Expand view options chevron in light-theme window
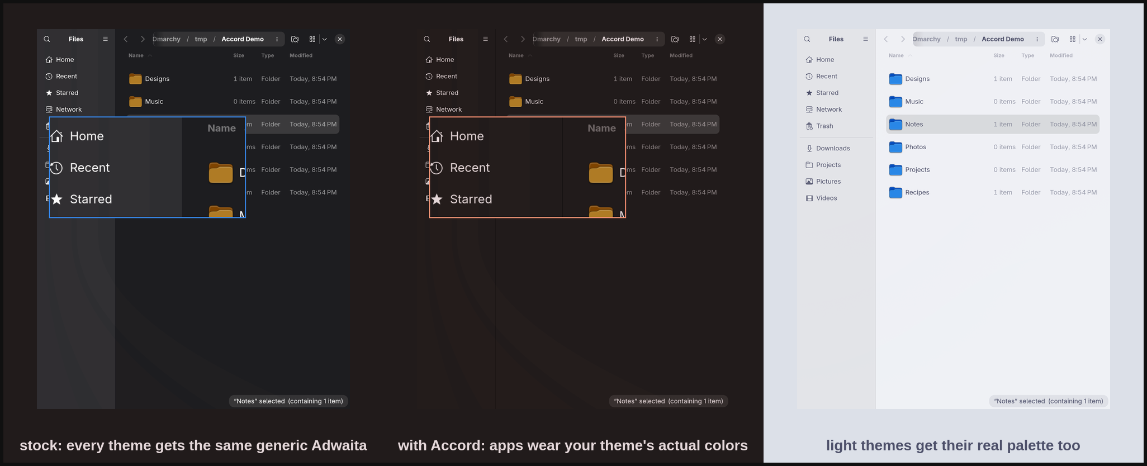1147x466 pixels. pos(1084,39)
